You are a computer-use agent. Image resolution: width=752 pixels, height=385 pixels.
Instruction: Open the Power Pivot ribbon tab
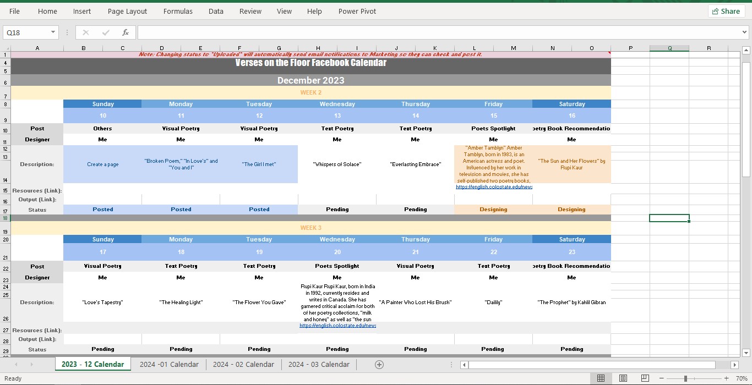click(x=357, y=11)
